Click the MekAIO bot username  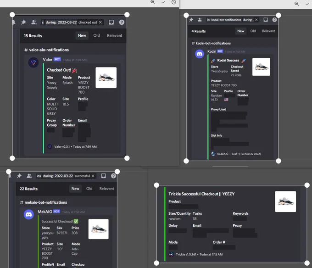click(45, 212)
